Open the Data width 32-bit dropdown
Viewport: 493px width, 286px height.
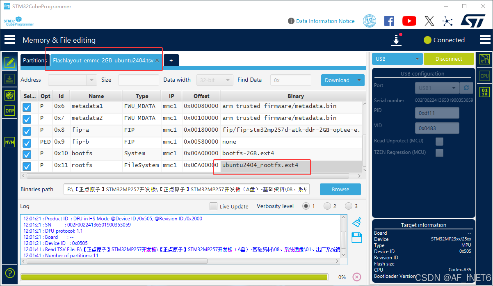[215, 80]
